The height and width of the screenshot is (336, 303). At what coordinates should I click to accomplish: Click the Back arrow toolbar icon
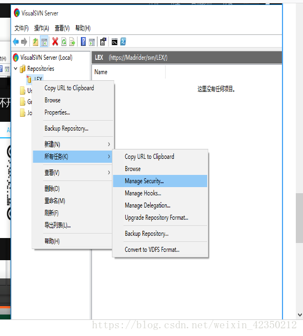[x=16, y=42]
